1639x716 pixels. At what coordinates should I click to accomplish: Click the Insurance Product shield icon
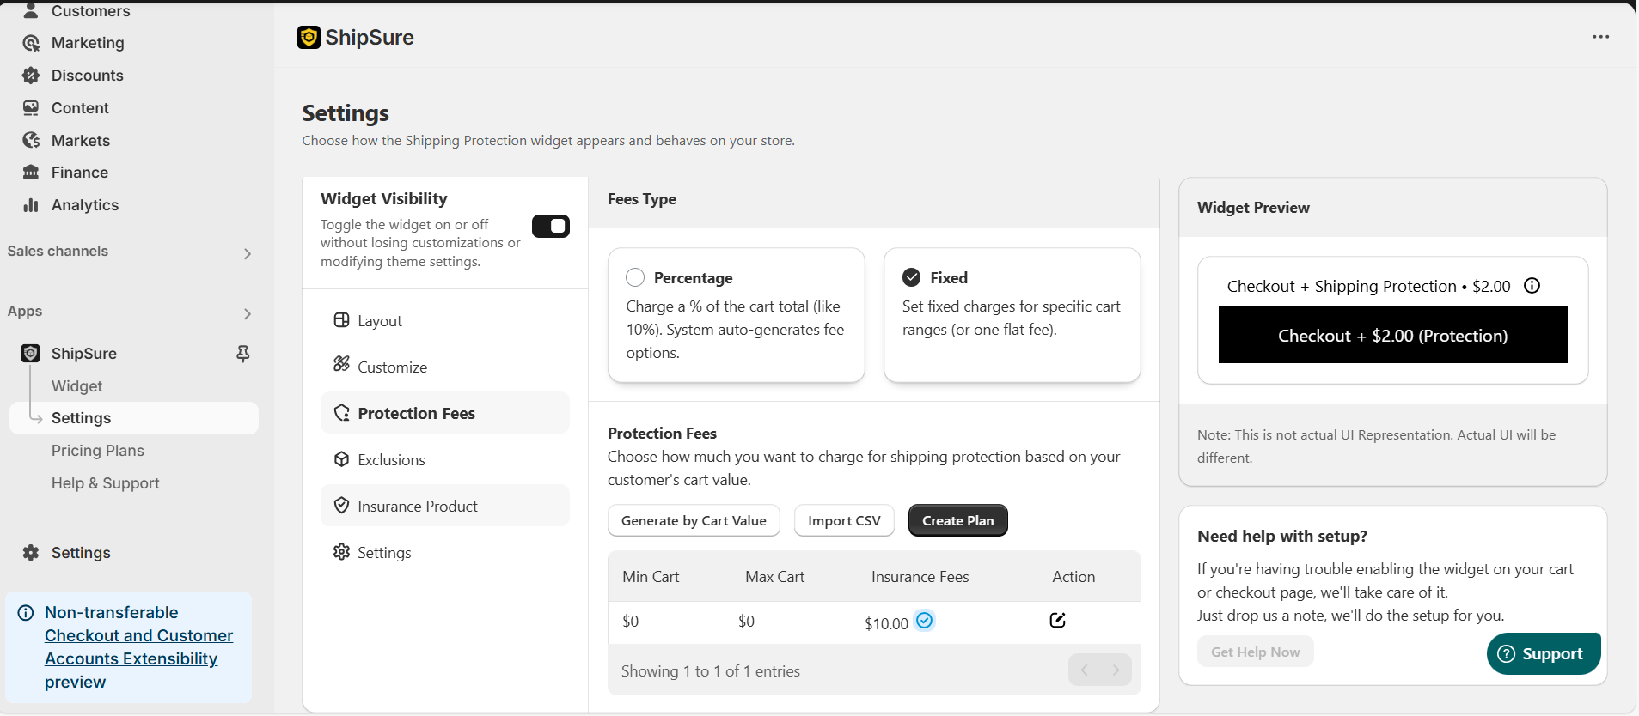(341, 506)
